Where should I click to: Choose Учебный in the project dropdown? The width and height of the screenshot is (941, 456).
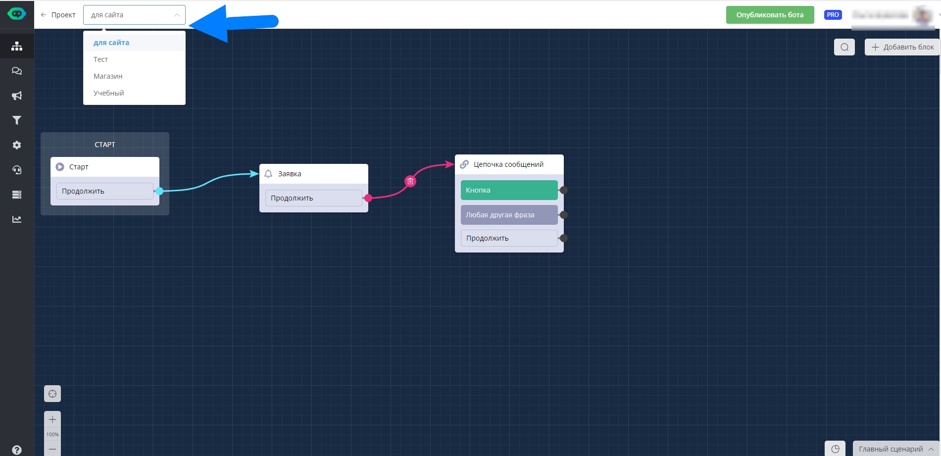(109, 93)
